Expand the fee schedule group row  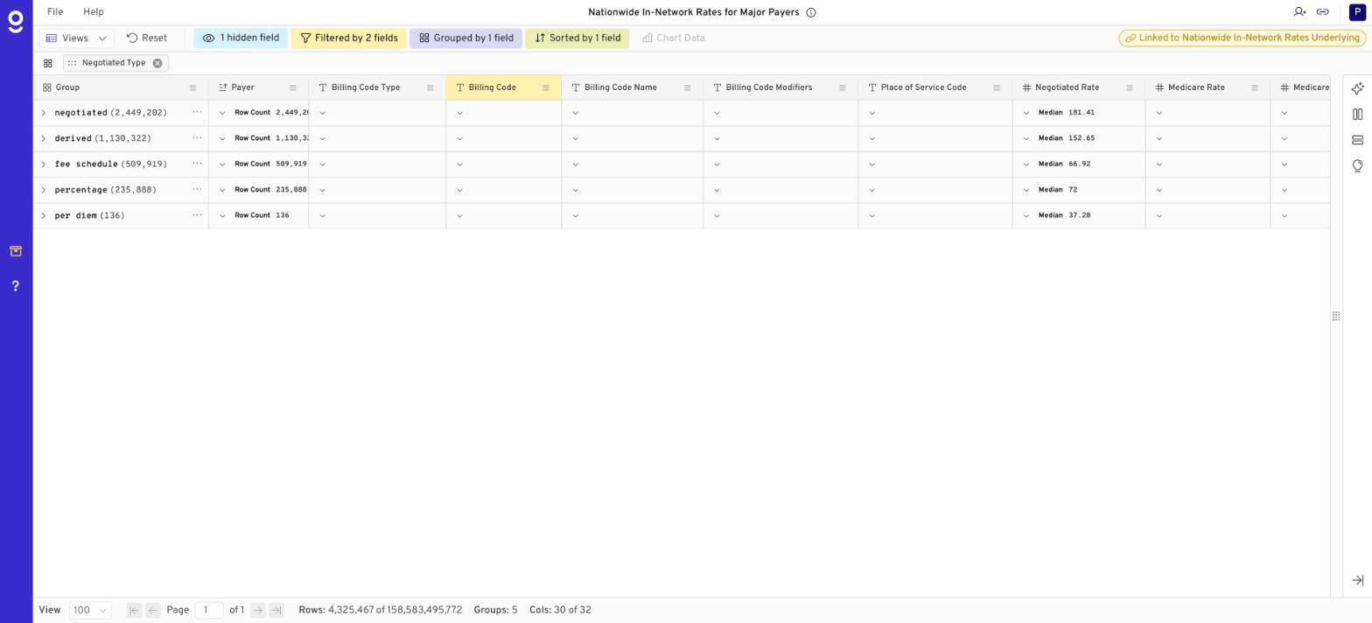(x=43, y=164)
